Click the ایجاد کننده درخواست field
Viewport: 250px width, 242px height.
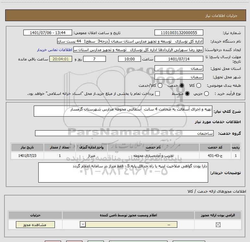coord(138,50)
